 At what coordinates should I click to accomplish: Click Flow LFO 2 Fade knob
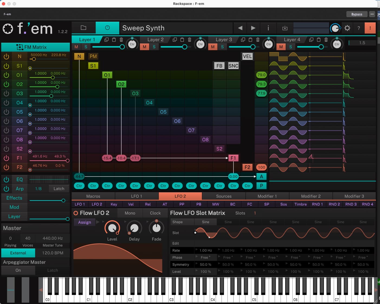[157, 228]
